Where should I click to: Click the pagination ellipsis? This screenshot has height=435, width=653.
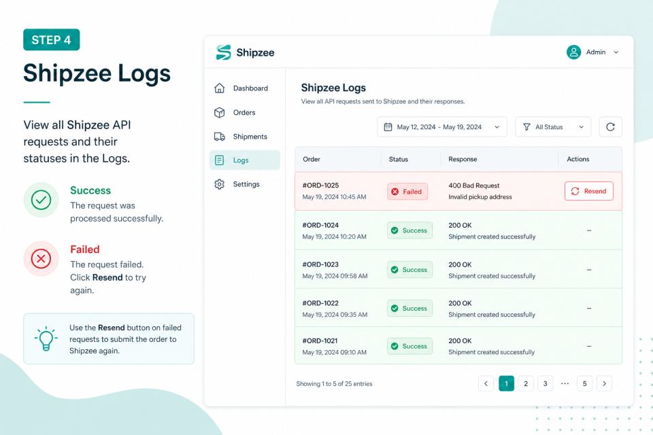pyautogui.click(x=565, y=383)
